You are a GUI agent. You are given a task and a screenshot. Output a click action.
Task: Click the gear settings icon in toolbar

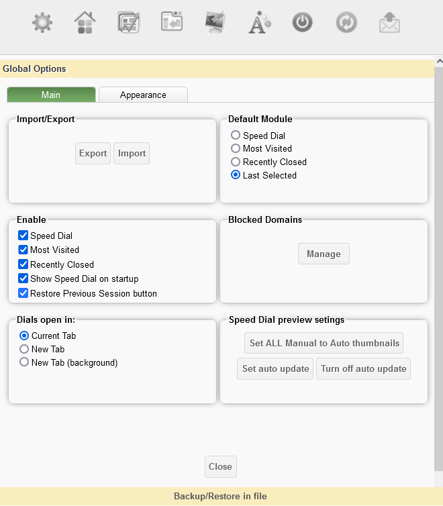coord(42,23)
